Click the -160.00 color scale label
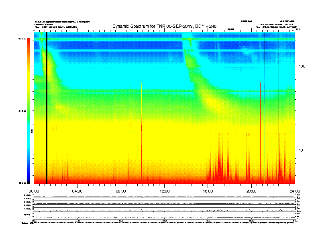Screen dimensions: 318x246 [x=22, y=183]
